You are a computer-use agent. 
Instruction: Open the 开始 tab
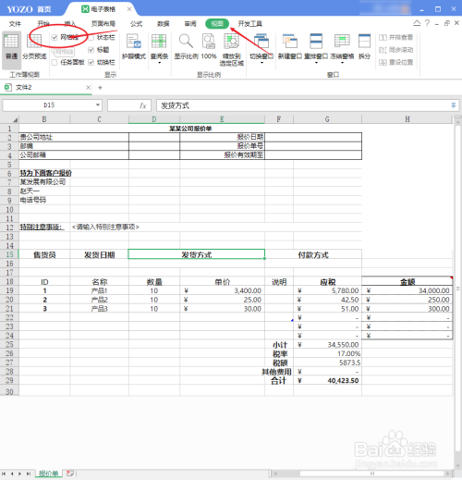pos(43,24)
